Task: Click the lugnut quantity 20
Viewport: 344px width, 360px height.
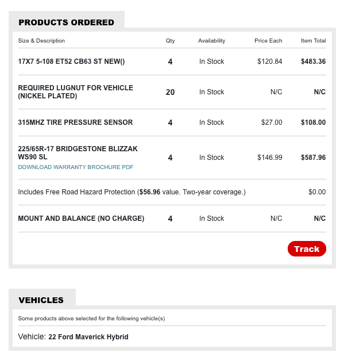Action: 170,92
